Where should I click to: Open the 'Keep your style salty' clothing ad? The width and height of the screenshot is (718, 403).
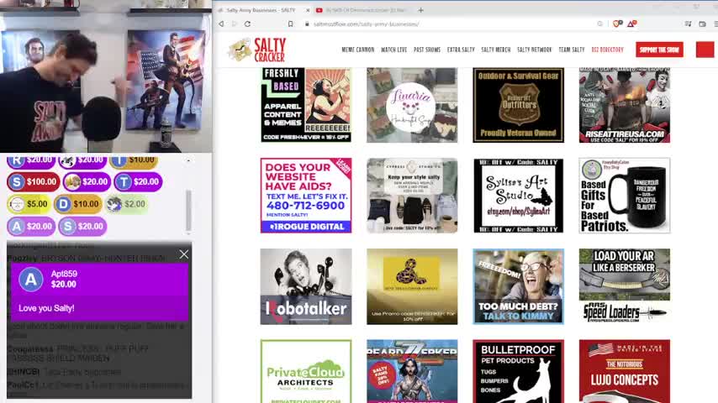pyautogui.click(x=412, y=196)
